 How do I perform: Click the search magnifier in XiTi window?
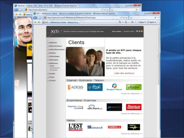pyautogui.click(x=155, y=18)
